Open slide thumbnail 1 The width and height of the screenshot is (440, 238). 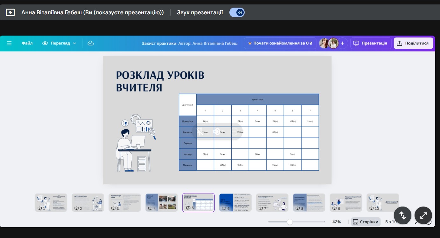coord(51,202)
